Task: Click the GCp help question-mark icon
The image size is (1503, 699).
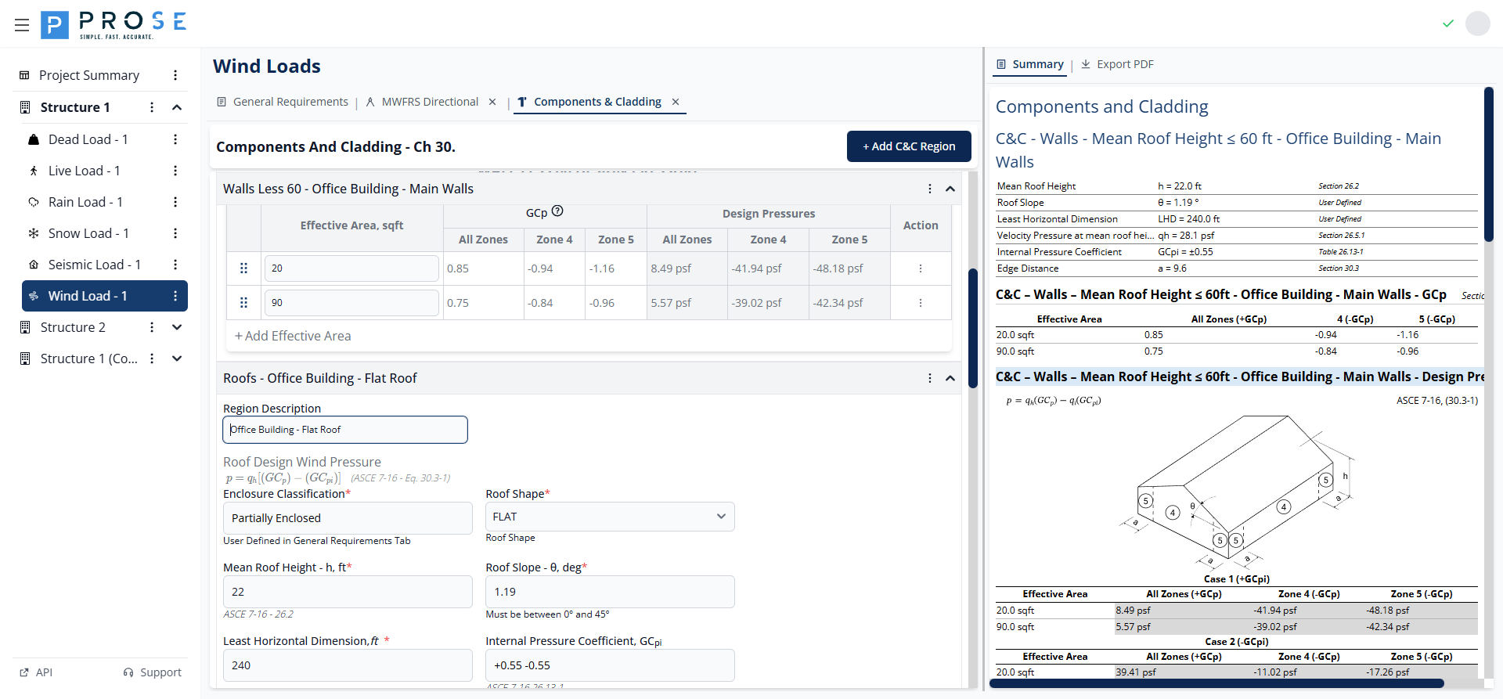Action: tap(557, 211)
